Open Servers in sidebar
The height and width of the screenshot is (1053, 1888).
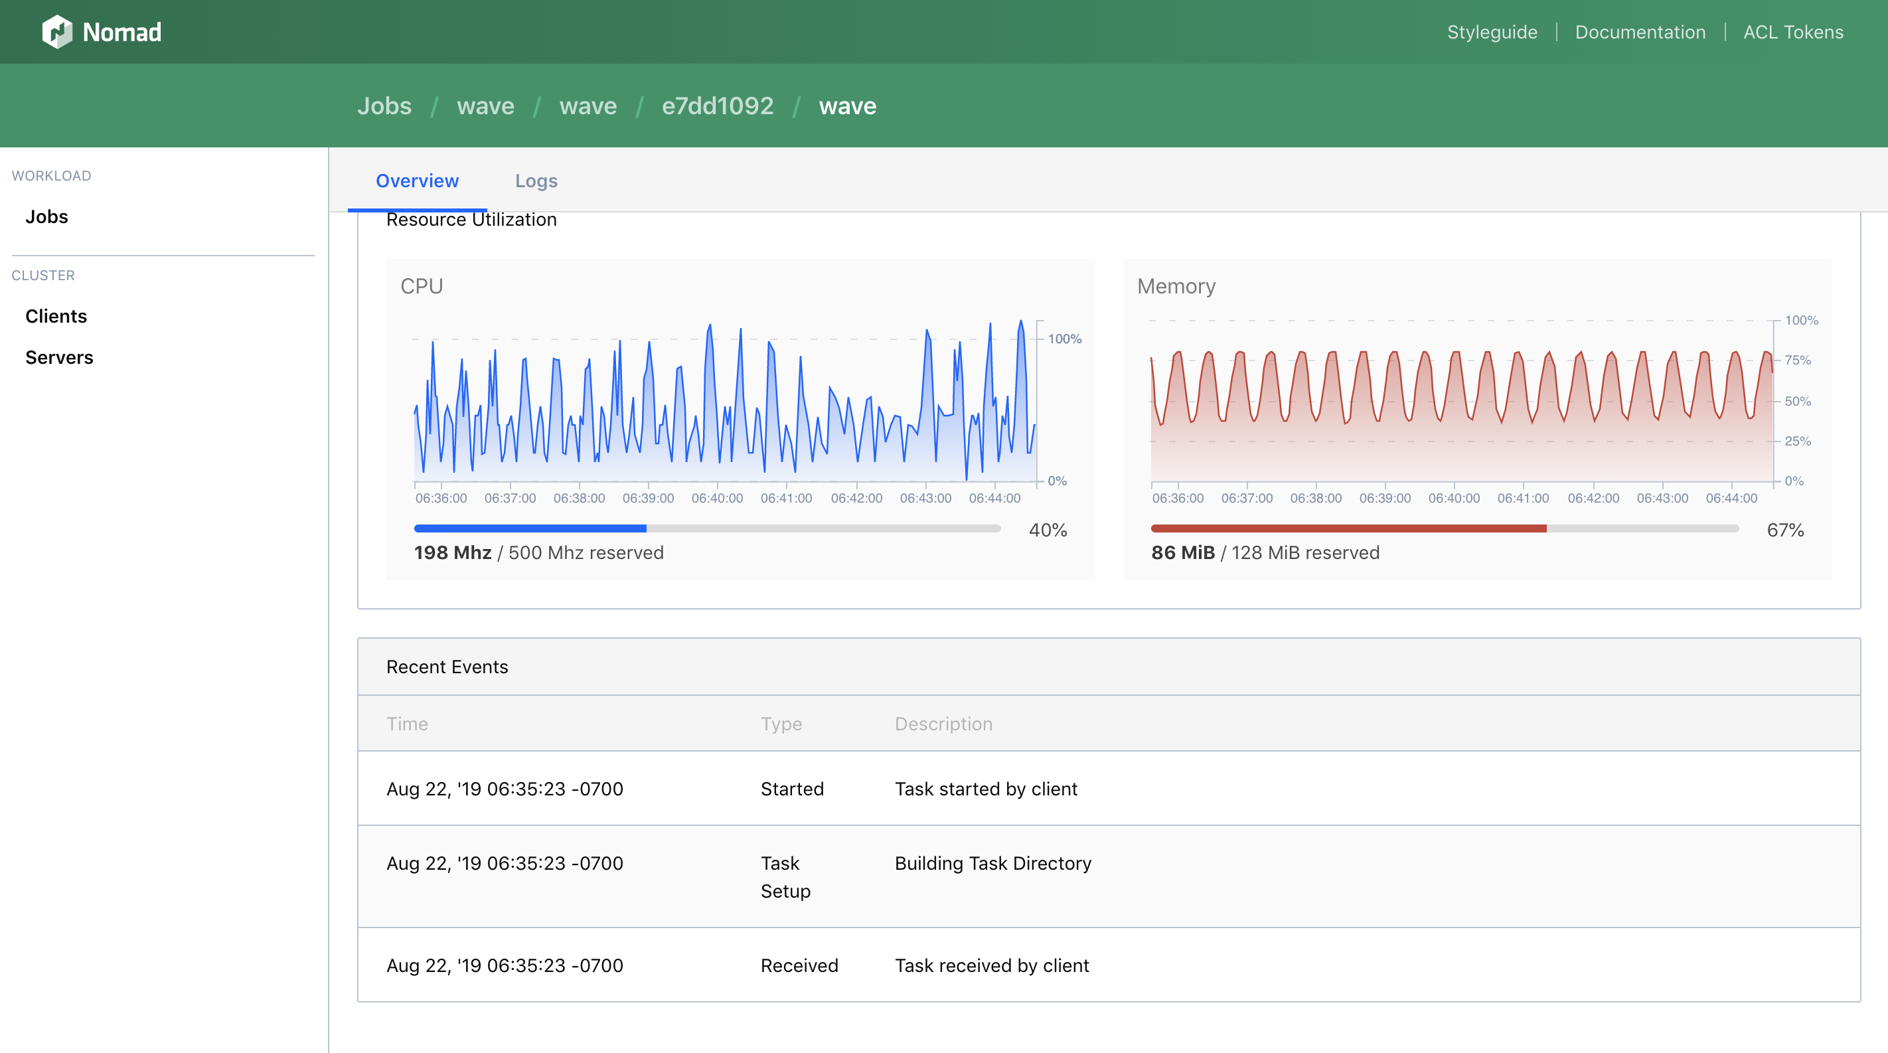click(x=58, y=357)
